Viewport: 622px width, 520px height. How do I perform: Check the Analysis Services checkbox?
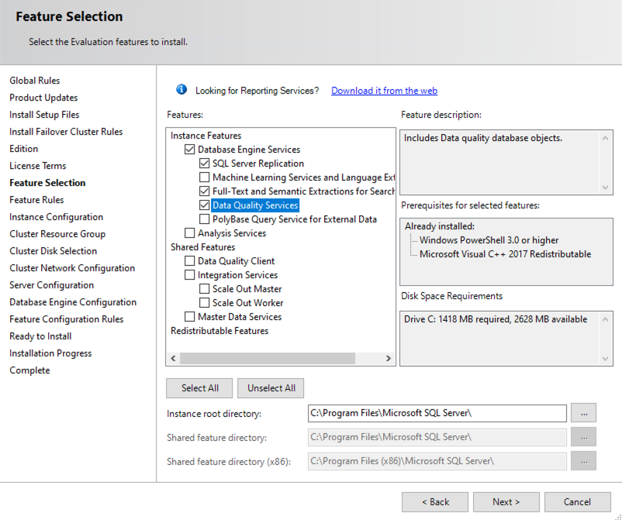[x=189, y=233]
